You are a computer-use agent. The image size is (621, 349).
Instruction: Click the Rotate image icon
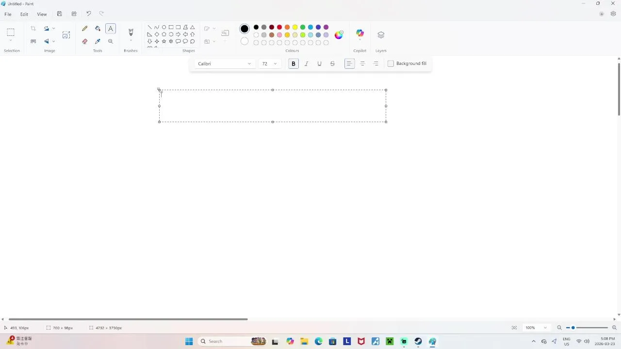(x=47, y=29)
